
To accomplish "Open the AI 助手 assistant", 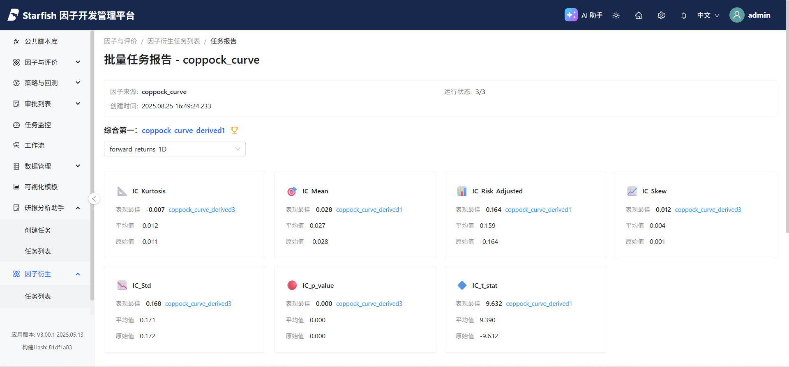I will pyautogui.click(x=584, y=15).
